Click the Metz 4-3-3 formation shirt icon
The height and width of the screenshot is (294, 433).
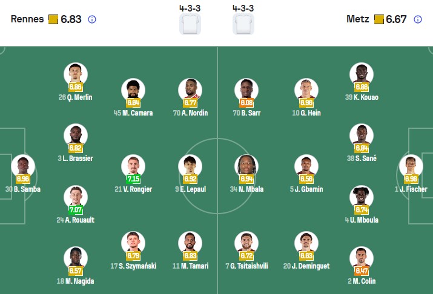243,24
